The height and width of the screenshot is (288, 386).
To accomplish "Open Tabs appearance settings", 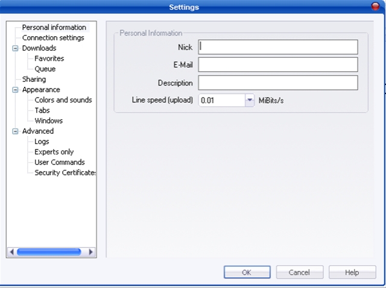I will pos(42,110).
